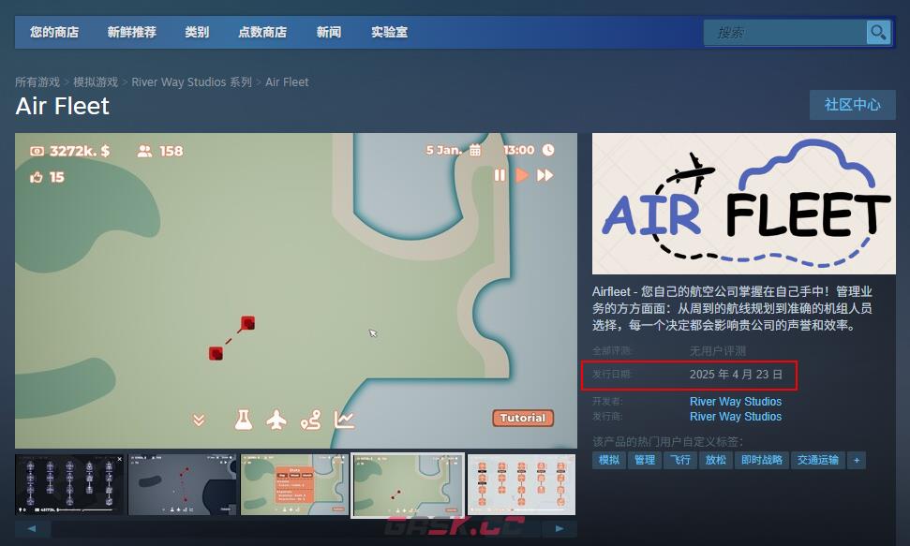This screenshot has height=546, width=910.
Task: Click the airplane icon in bottom toolbar
Action: click(276, 420)
